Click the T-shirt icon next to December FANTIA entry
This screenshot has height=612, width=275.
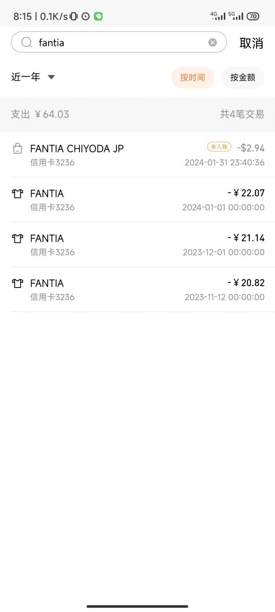17,239
